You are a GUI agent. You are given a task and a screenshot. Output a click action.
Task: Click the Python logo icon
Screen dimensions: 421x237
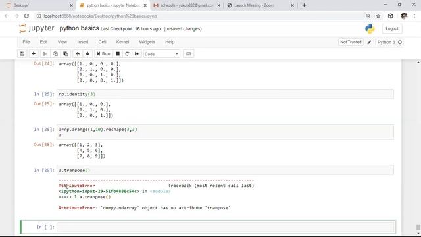370,28
